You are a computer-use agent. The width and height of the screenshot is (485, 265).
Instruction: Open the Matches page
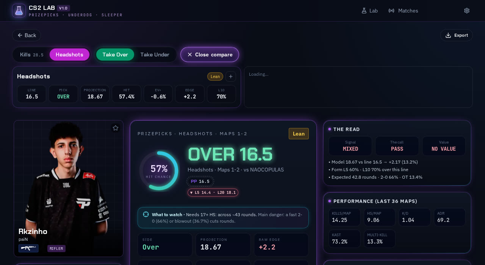(404, 11)
